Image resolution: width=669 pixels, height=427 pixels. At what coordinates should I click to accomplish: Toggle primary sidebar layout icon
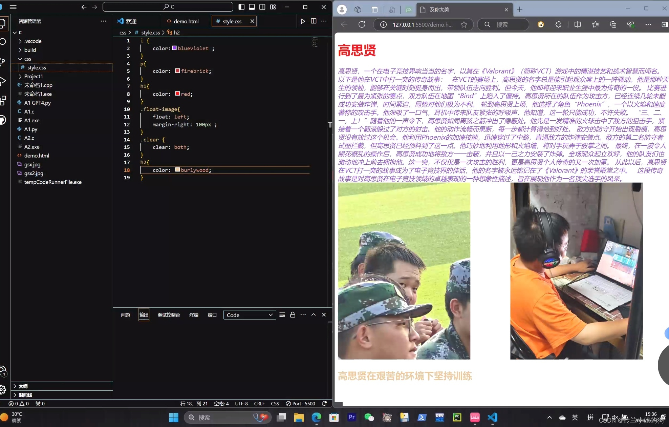click(x=241, y=7)
